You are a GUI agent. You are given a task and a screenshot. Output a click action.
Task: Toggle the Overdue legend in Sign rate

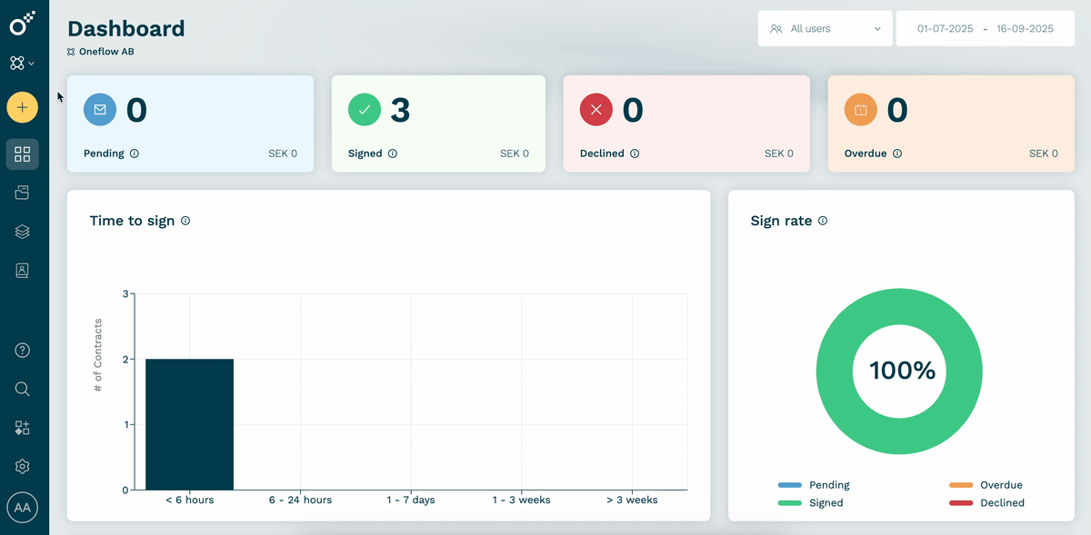pos(986,485)
